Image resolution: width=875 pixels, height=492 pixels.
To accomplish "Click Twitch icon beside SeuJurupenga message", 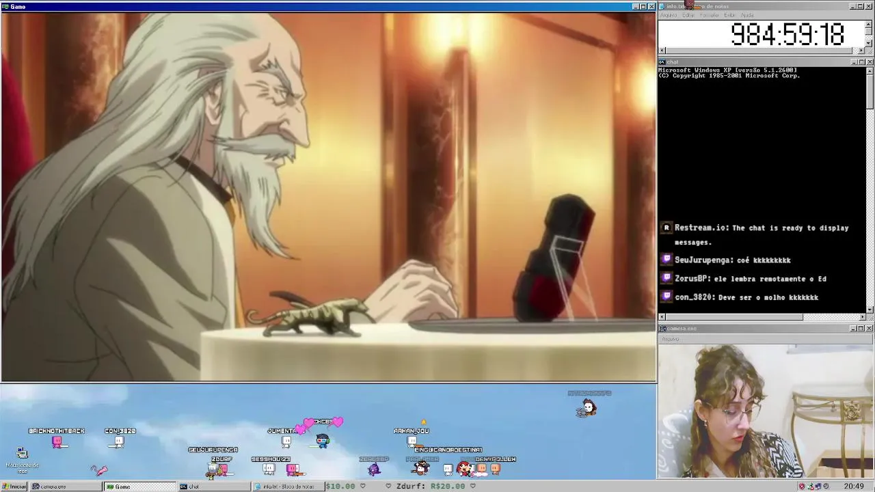I will pyautogui.click(x=667, y=260).
